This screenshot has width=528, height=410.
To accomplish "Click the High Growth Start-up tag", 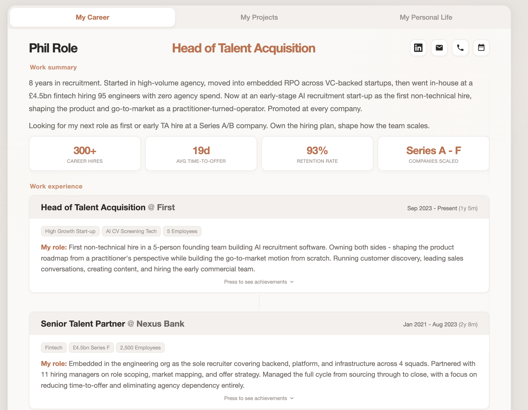I will pos(70,231).
